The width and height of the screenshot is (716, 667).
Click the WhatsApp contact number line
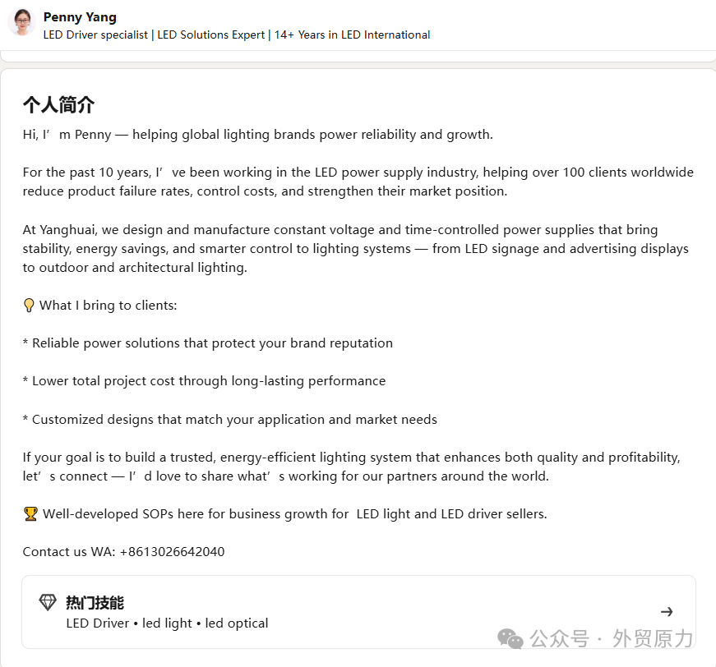coord(124,552)
